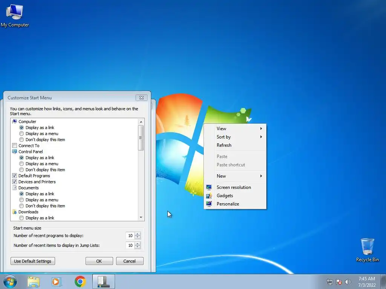
Task: Open the New context menu entry
Action: [x=235, y=176]
